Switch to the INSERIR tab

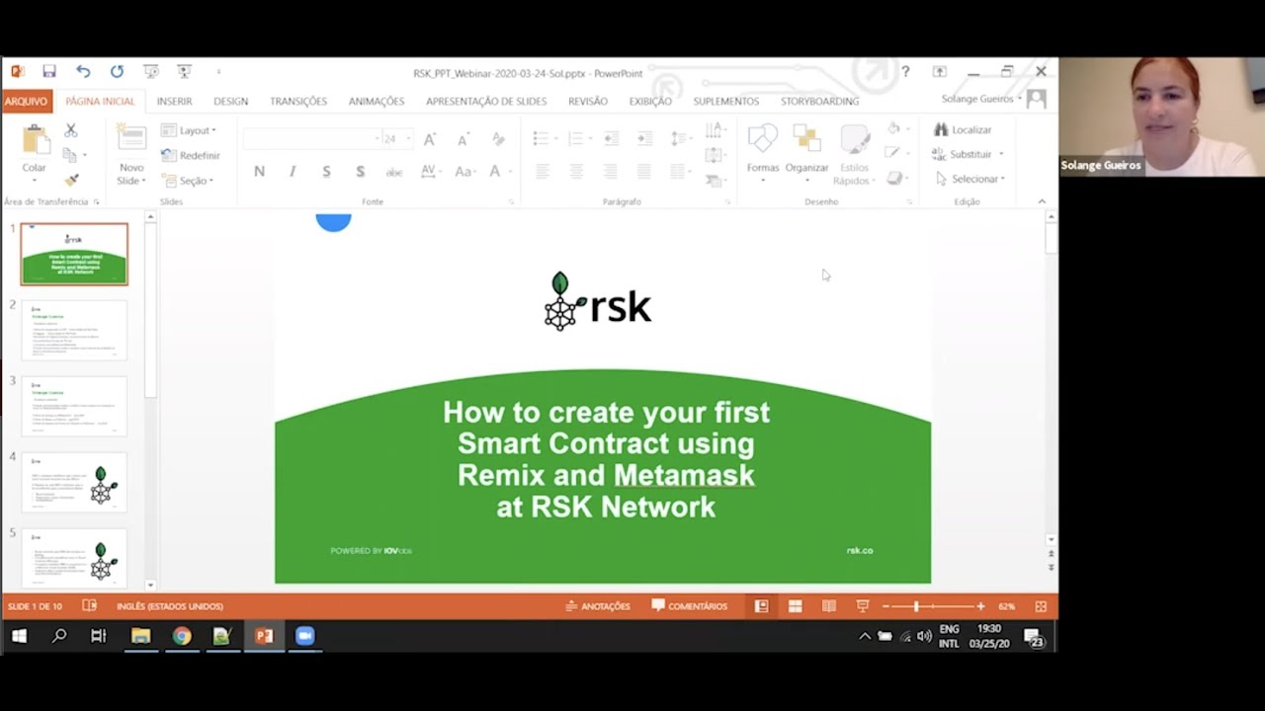pos(174,101)
